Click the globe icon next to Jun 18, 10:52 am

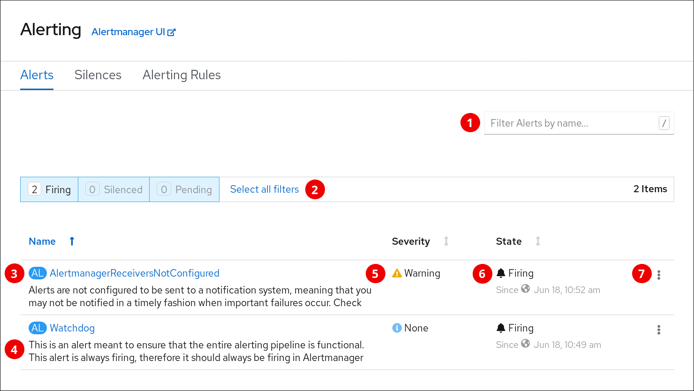tap(526, 289)
